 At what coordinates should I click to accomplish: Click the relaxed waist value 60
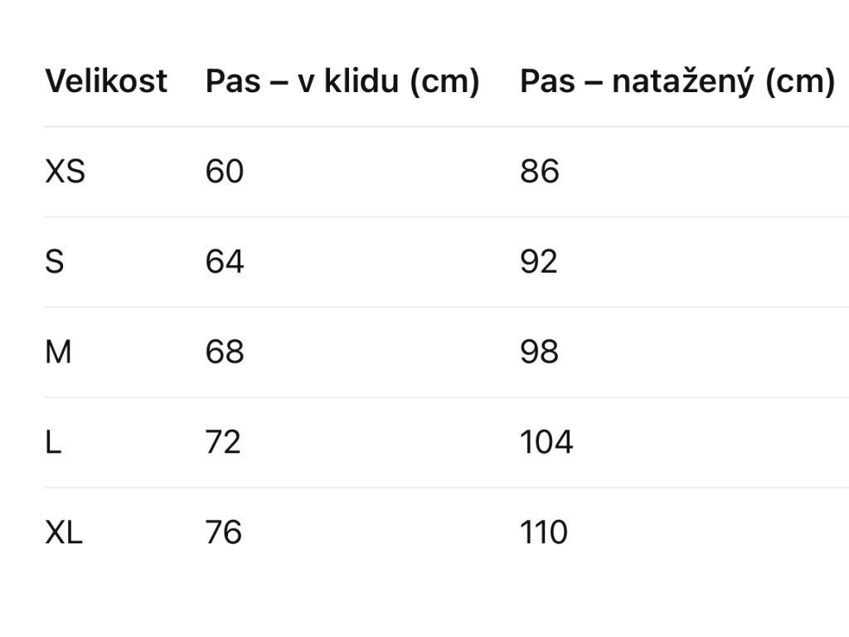pos(224,172)
